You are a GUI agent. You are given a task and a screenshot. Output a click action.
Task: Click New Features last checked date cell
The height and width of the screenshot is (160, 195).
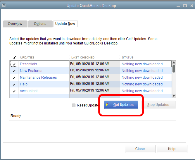95,70
